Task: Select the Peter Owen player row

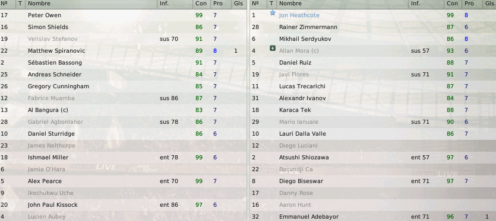Action: 124,15
